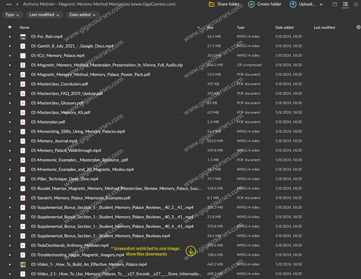This screenshot has height=279, width=361.
Task: Toggle the sort direction arrow in the header
Action: (x=198, y=28)
